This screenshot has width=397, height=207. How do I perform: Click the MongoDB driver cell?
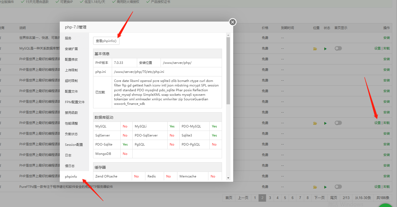(107, 154)
